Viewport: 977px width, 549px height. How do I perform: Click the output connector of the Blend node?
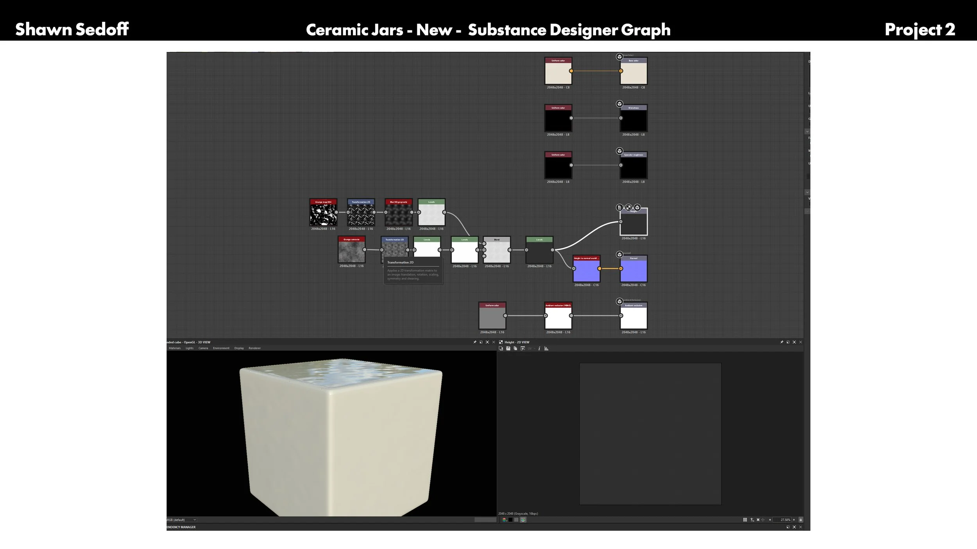[x=510, y=250]
